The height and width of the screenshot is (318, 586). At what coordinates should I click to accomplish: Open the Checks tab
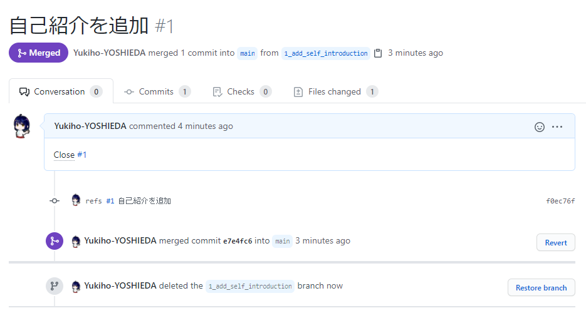pos(242,91)
